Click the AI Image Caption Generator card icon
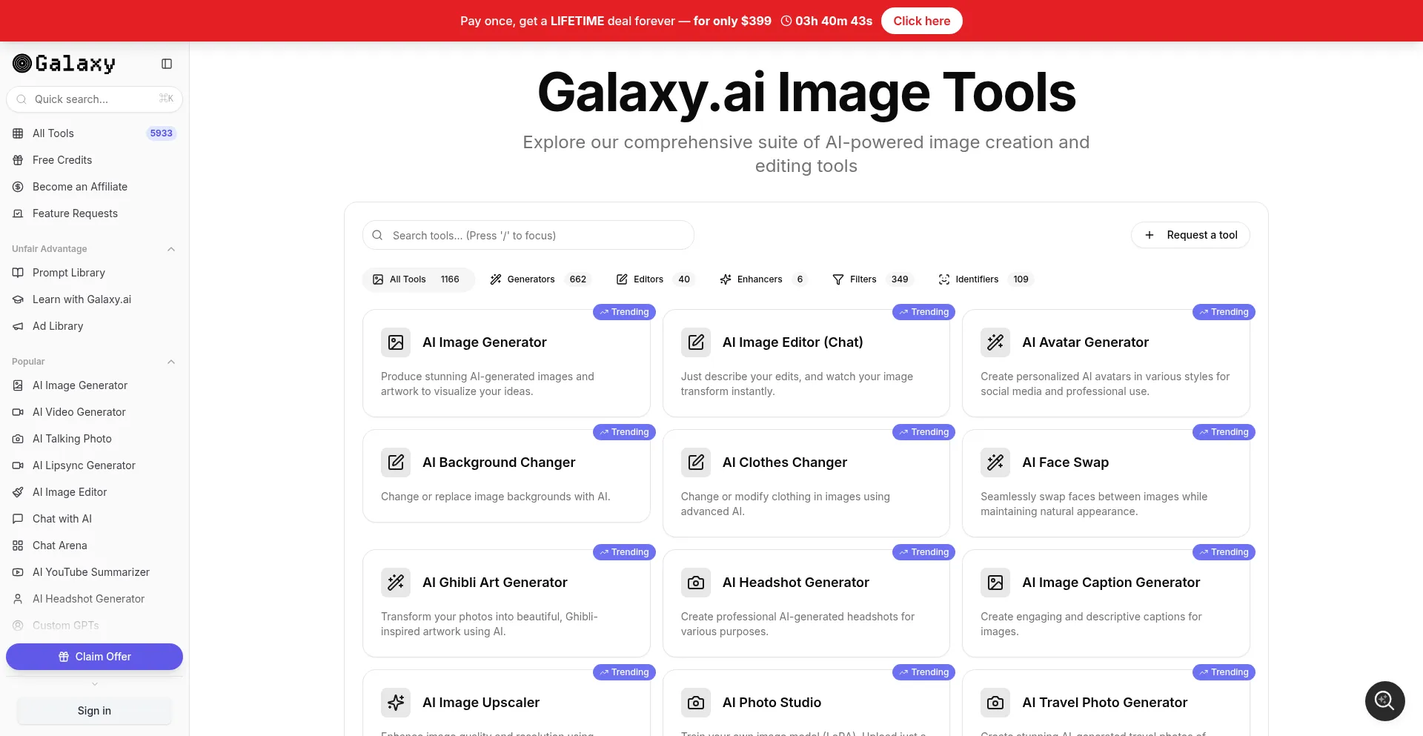The image size is (1423, 736). [995, 583]
